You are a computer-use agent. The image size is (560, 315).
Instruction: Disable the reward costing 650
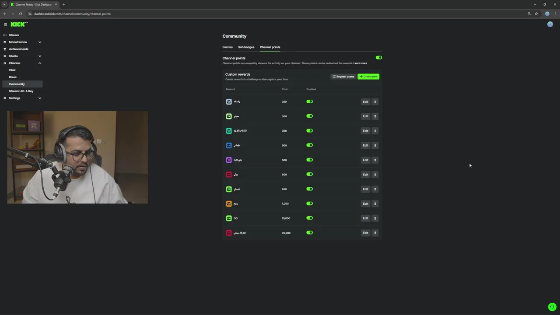pyautogui.click(x=310, y=189)
